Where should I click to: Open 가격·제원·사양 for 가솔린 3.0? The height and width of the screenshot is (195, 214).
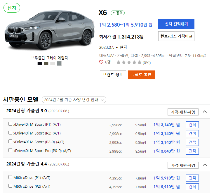(x=183, y=112)
